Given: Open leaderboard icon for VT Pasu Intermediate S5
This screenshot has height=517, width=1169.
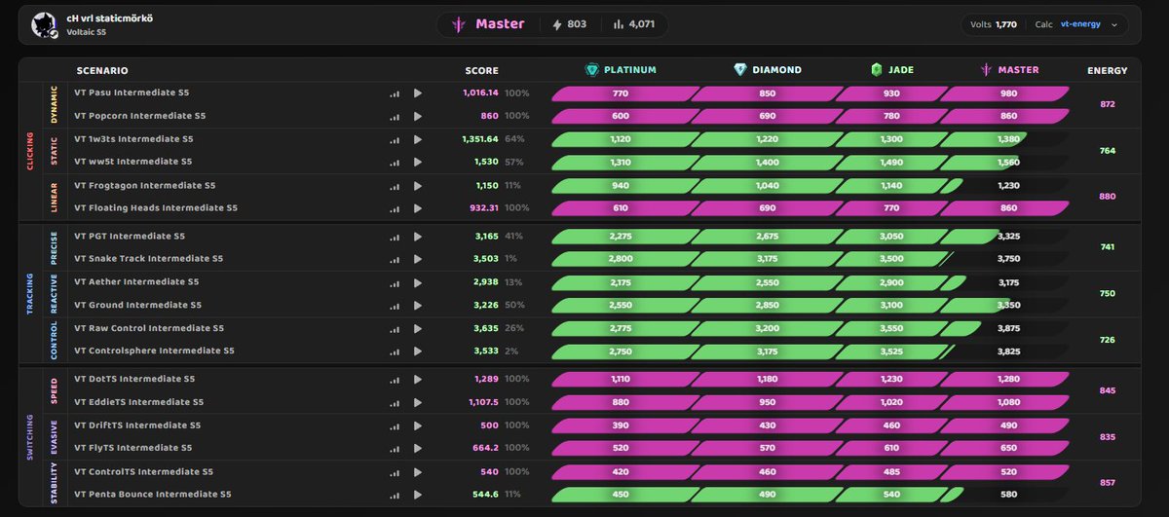Looking at the screenshot, I should 395,93.
